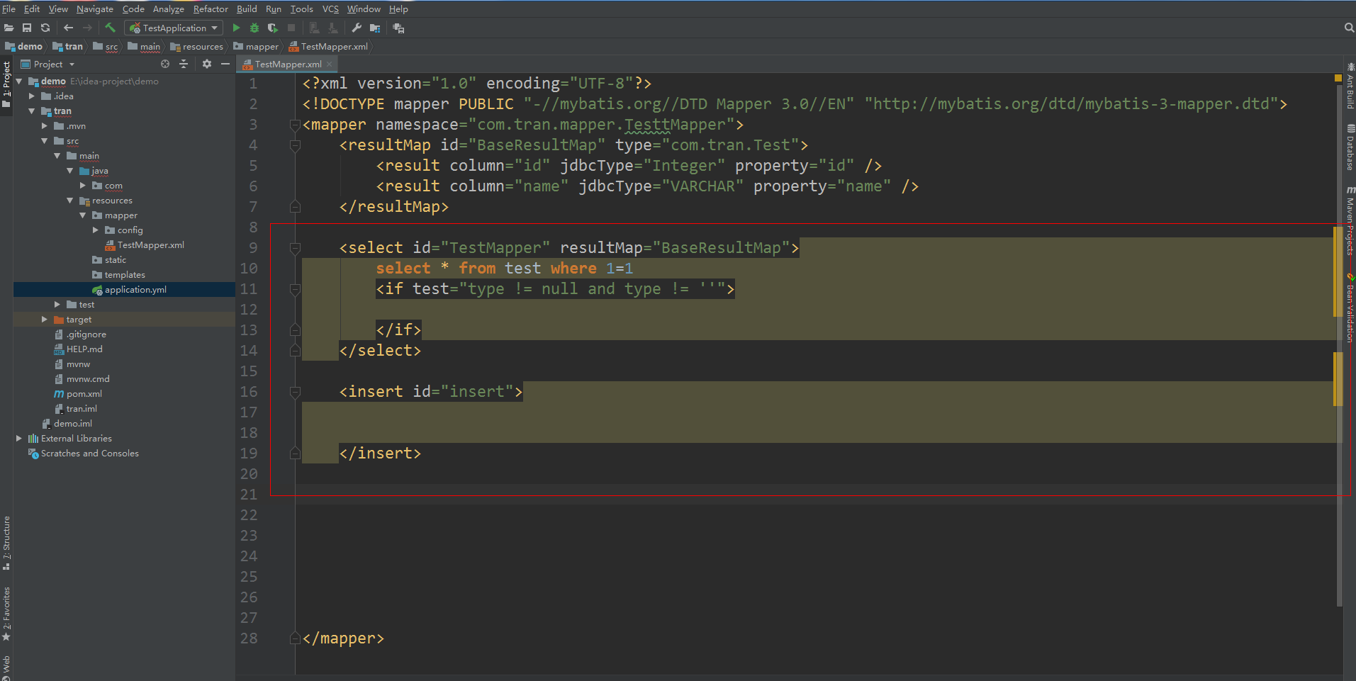1356x681 pixels.
Task: Toggle the Structure tool window button
Action: (x=6, y=543)
